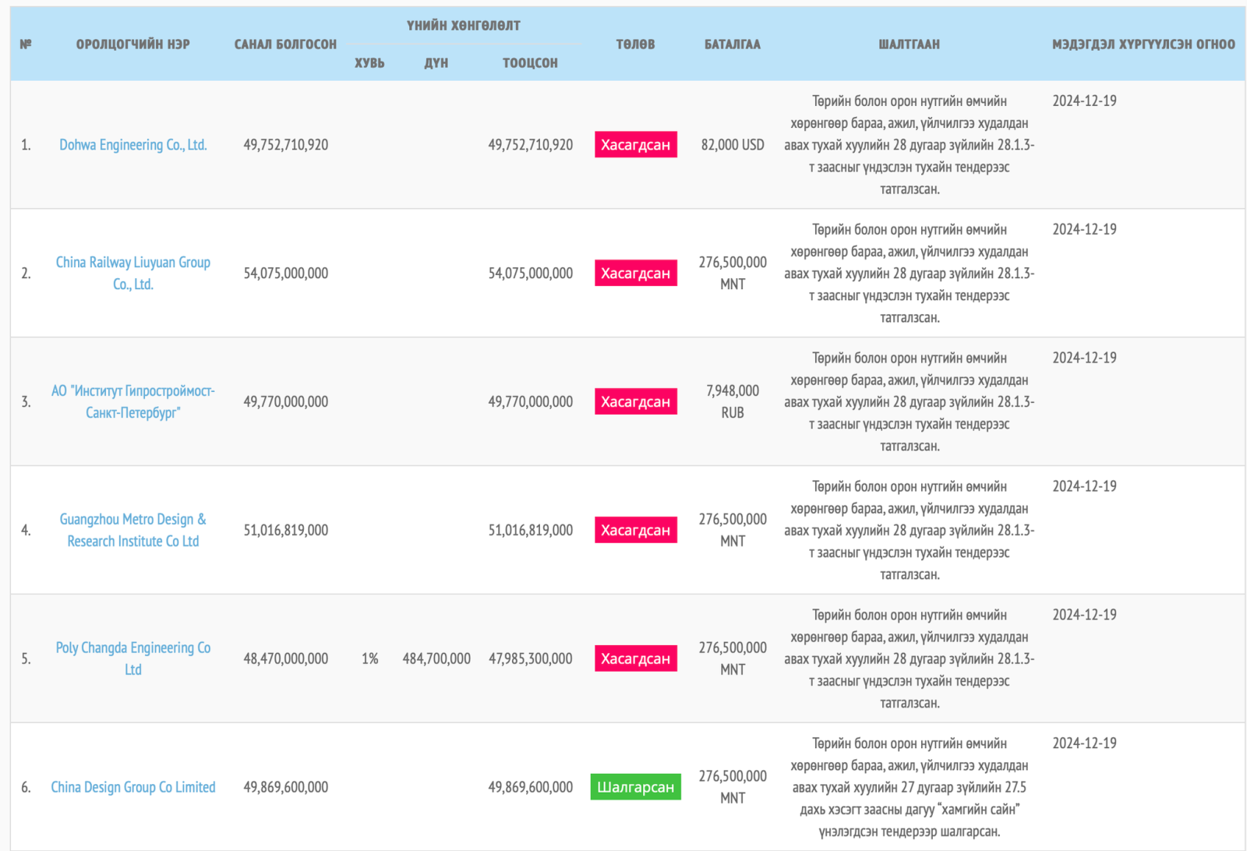
Task: Select the offered amount 54,075,000,000 in Санал болгосон column
Action: 286,274
